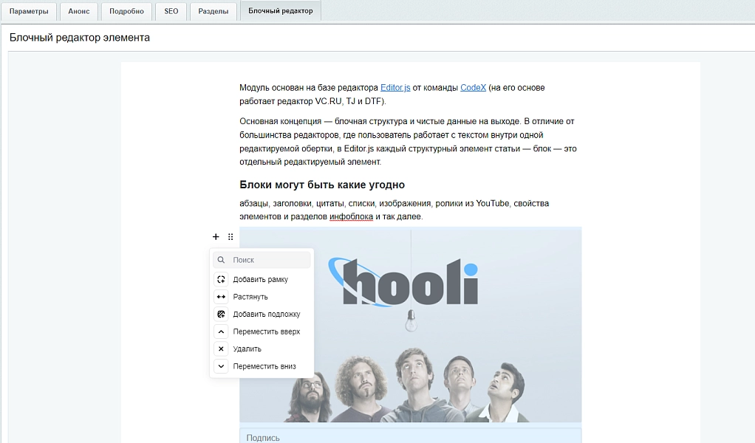Image resolution: width=755 pixels, height=443 pixels.
Task: Click the six-dot block settings handle
Action: click(230, 237)
